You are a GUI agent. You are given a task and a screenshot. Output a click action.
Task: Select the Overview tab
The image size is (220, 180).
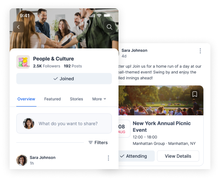click(26, 99)
